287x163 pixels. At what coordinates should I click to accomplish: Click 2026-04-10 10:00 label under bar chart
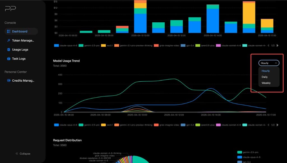140,36
